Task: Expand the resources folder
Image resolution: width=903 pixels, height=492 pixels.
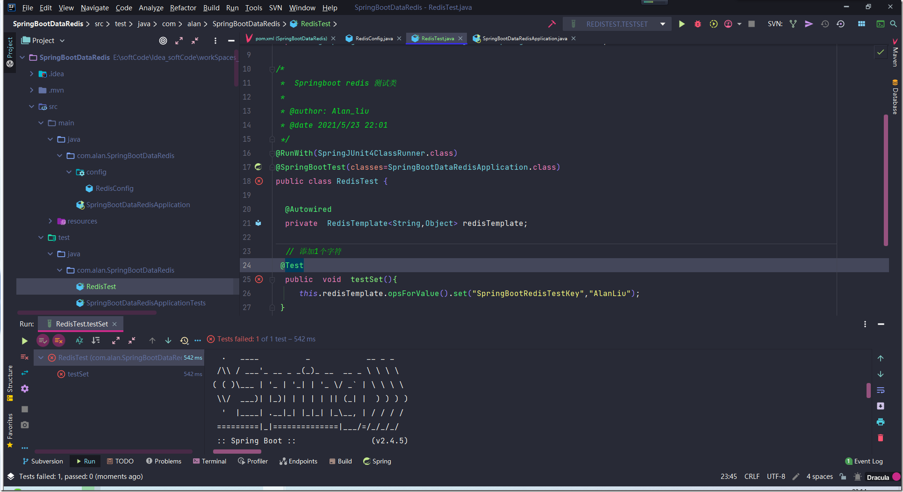Action: [50, 221]
